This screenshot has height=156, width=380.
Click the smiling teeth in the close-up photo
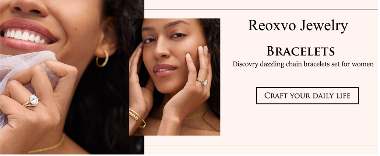pos(24,36)
